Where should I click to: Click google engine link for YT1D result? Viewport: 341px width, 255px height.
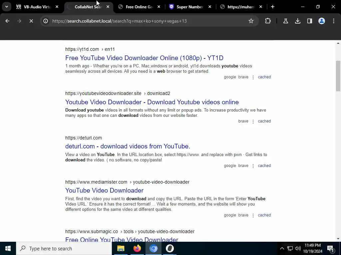[230, 77]
